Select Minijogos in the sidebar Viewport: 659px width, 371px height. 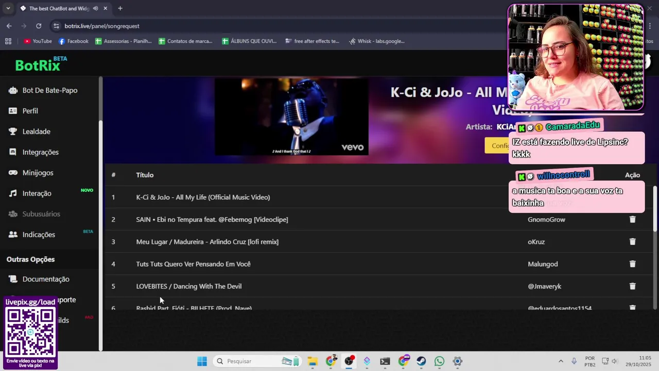(38, 173)
